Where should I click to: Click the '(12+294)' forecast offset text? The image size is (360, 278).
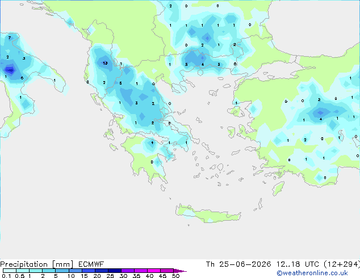pos(342,264)
